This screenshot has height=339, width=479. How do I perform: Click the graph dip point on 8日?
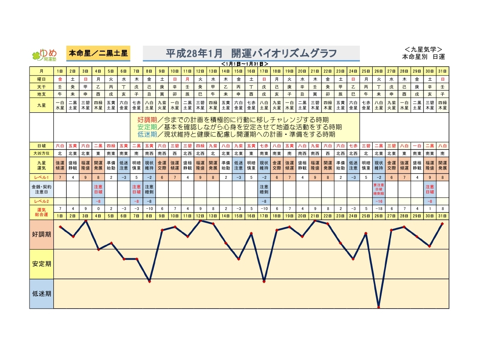tap(149, 281)
